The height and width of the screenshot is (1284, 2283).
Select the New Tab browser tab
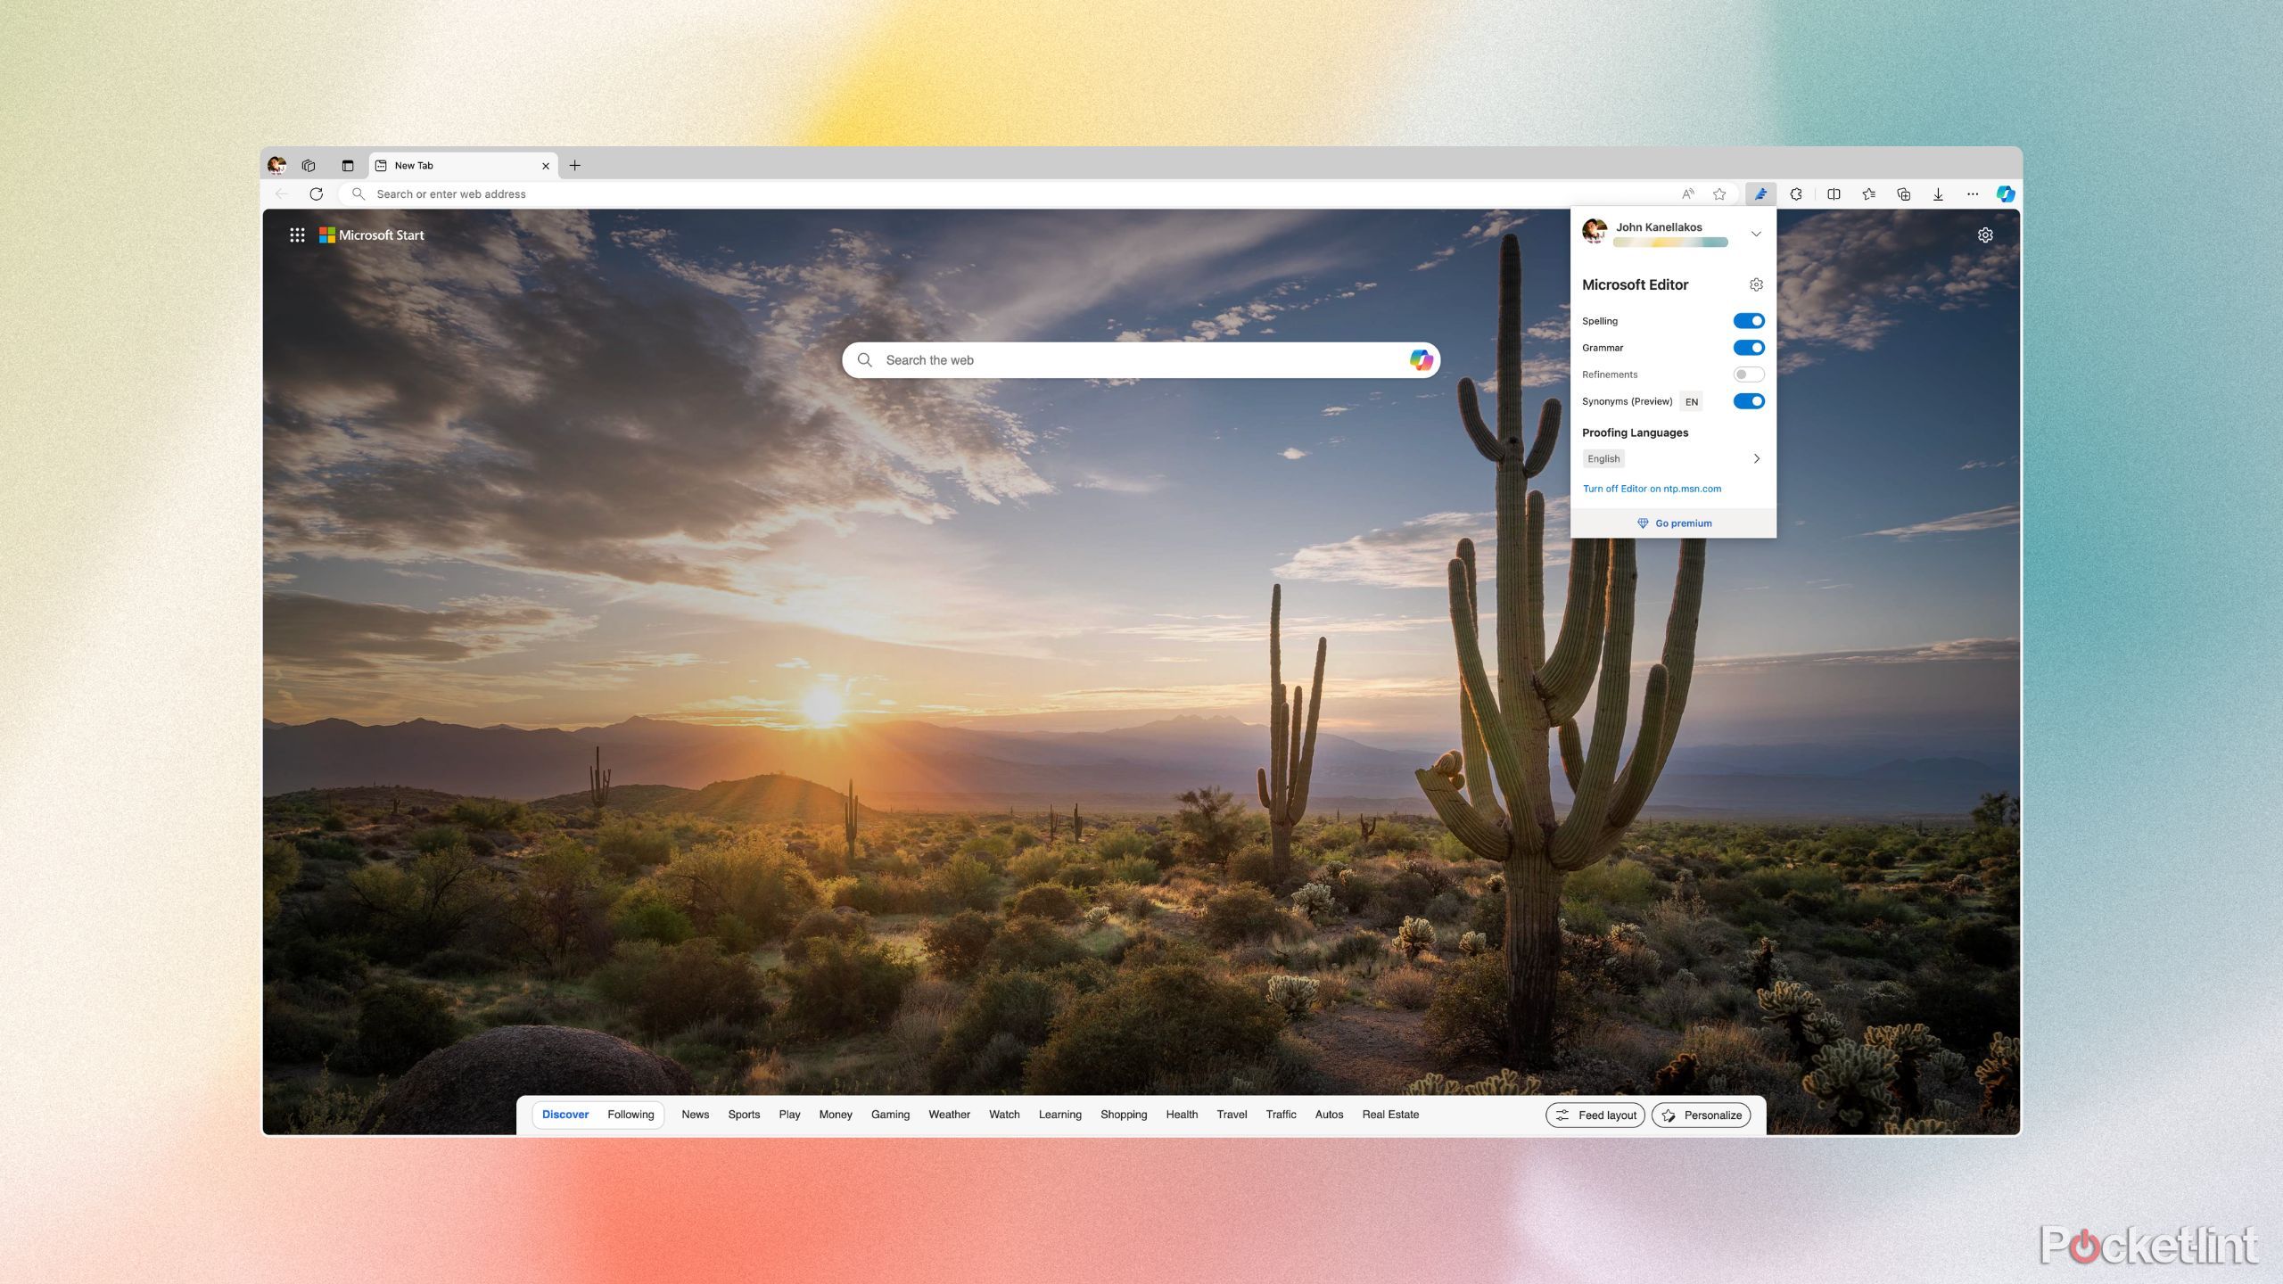463,166
